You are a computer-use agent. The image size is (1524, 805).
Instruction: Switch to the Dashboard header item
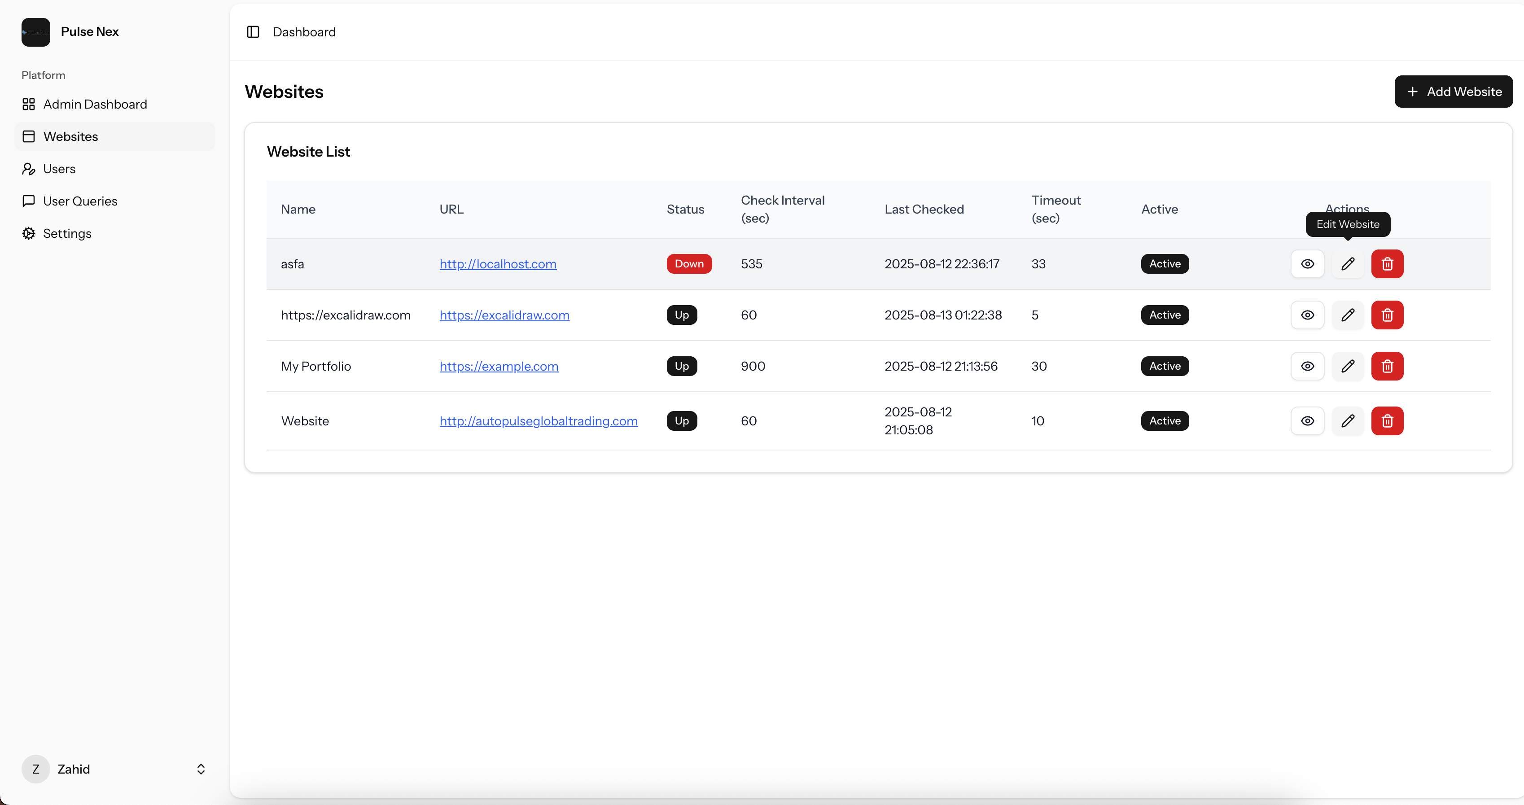click(304, 32)
